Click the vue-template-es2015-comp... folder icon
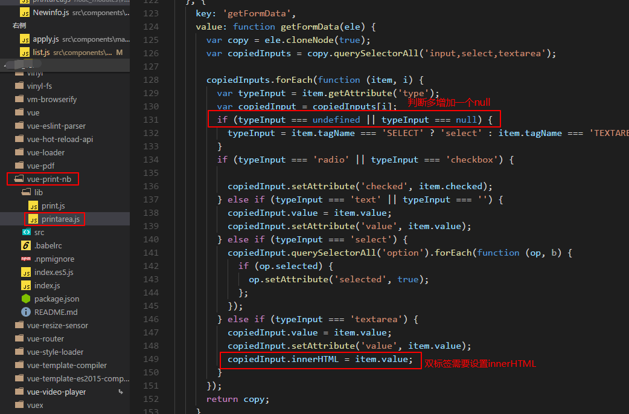Image resolution: width=629 pixels, height=414 pixels. [x=19, y=378]
